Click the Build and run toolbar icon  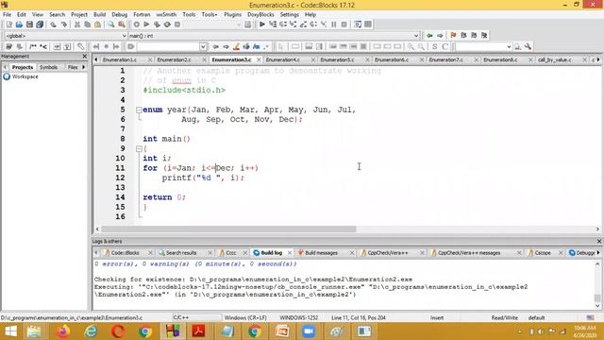tap(157, 25)
